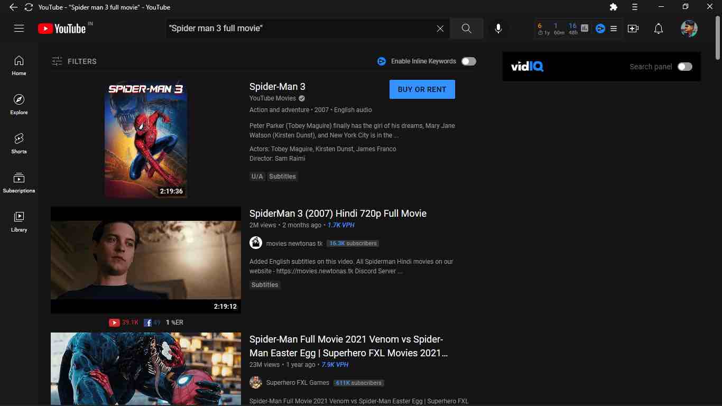Click the Director: Sam Raimi text
This screenshot has width=722, height=406.
pos(277,159)
